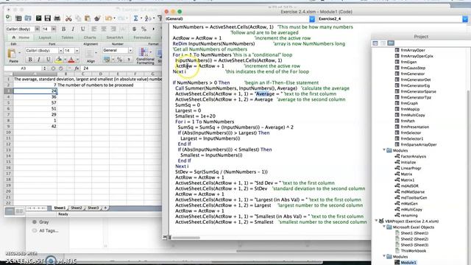Collapse the upper Modules folder in Project tree
Viewport: 471px width, 265px height.
pos(384,150)
